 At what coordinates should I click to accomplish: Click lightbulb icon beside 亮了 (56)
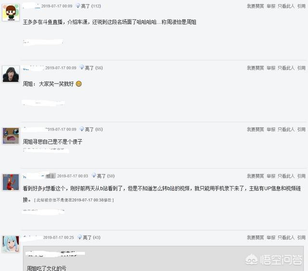[x=82, y=67]
